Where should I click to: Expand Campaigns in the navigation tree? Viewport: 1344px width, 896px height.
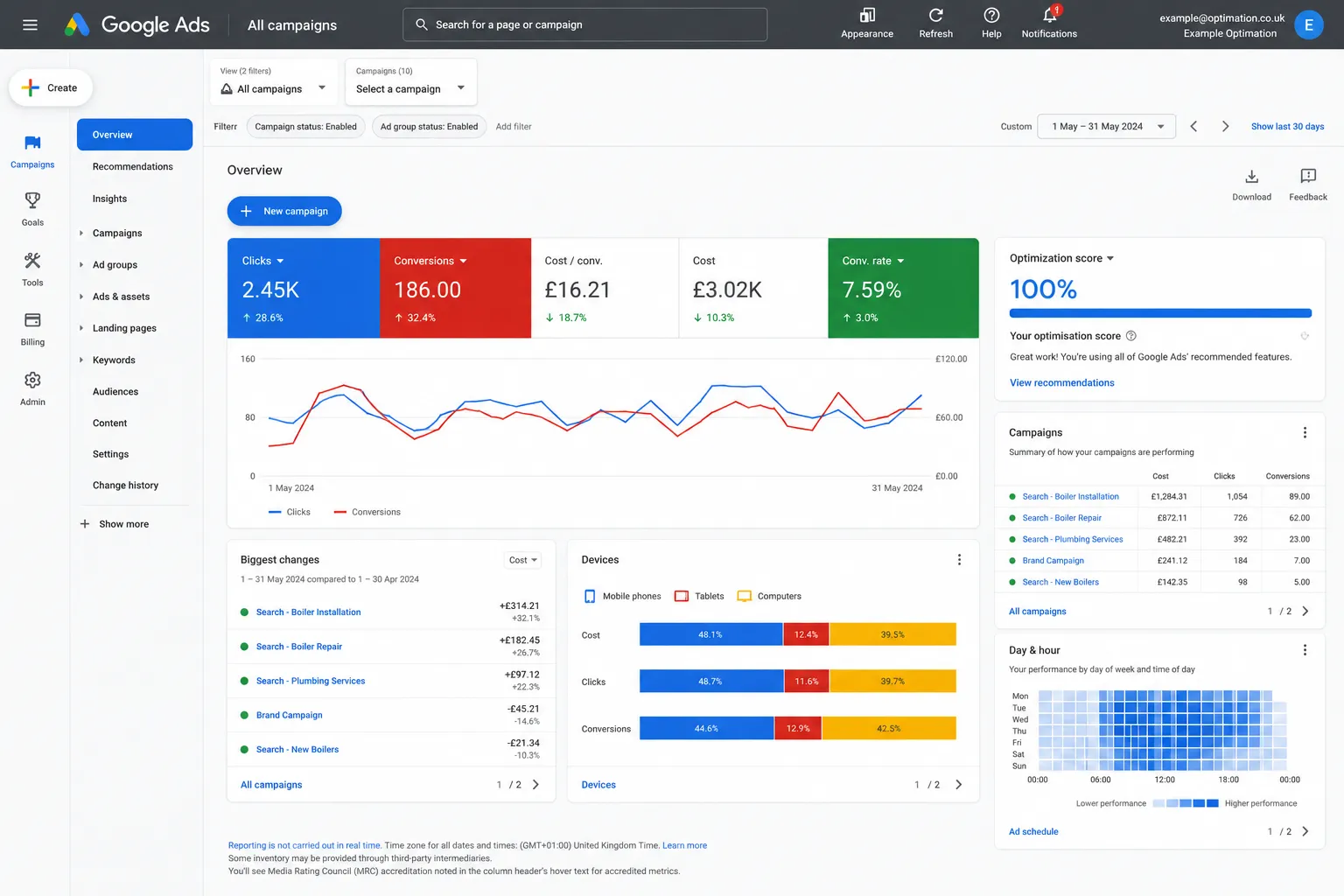click(81, 233)
